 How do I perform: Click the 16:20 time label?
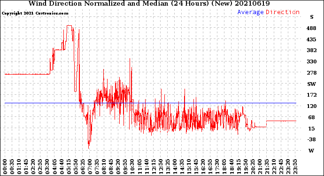[203, 167]
